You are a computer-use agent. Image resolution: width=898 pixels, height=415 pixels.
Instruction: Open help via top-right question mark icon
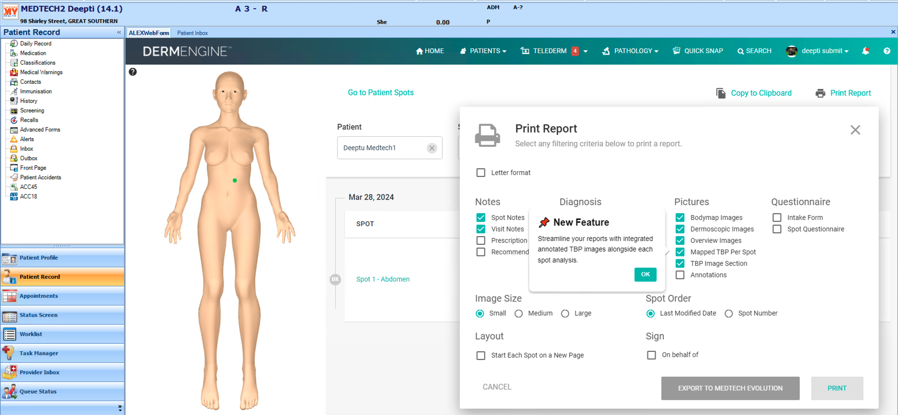(887, 51)
